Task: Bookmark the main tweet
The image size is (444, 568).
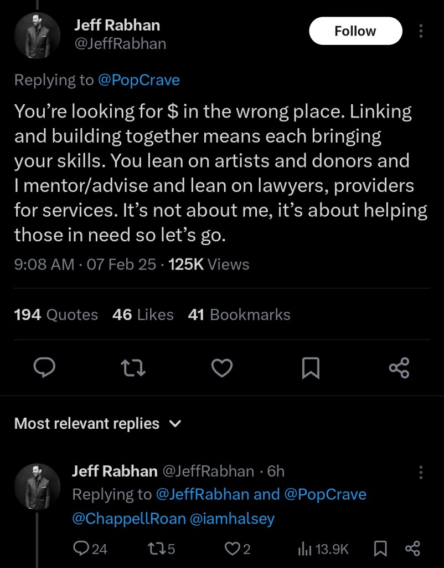Action: click(311, 367)
